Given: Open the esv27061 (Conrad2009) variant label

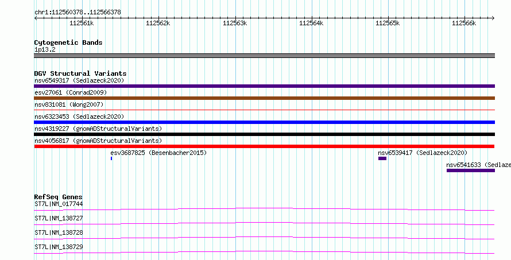Looking at the screenshot, I should click(x=71, y=92).
